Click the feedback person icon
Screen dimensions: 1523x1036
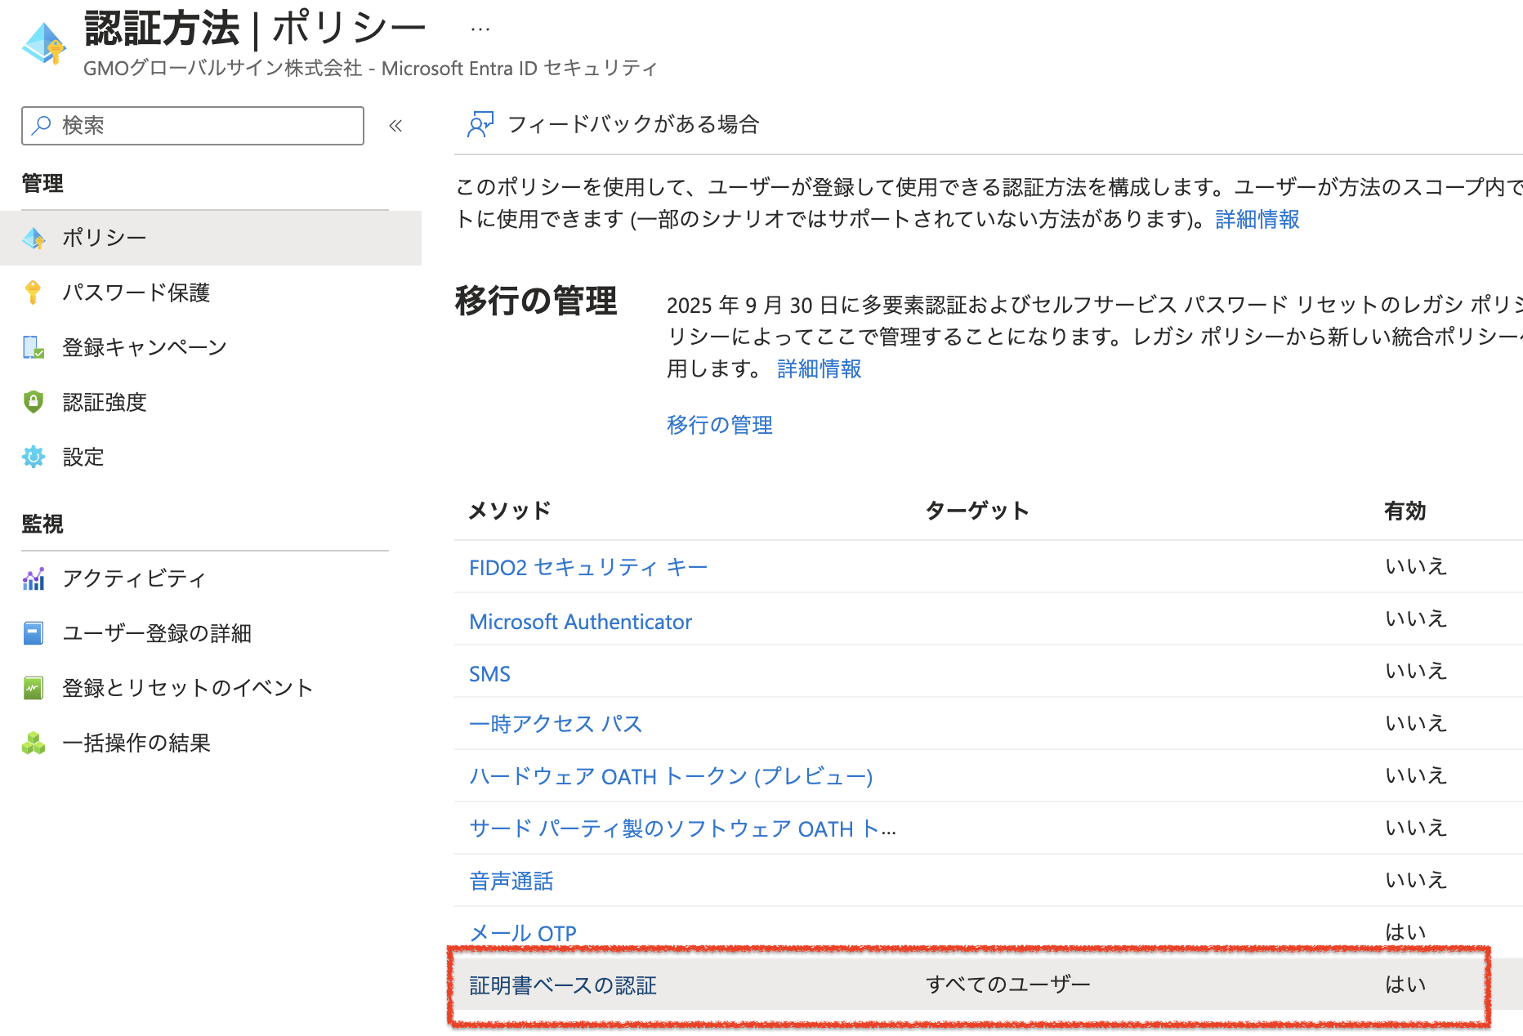(480, 124)
